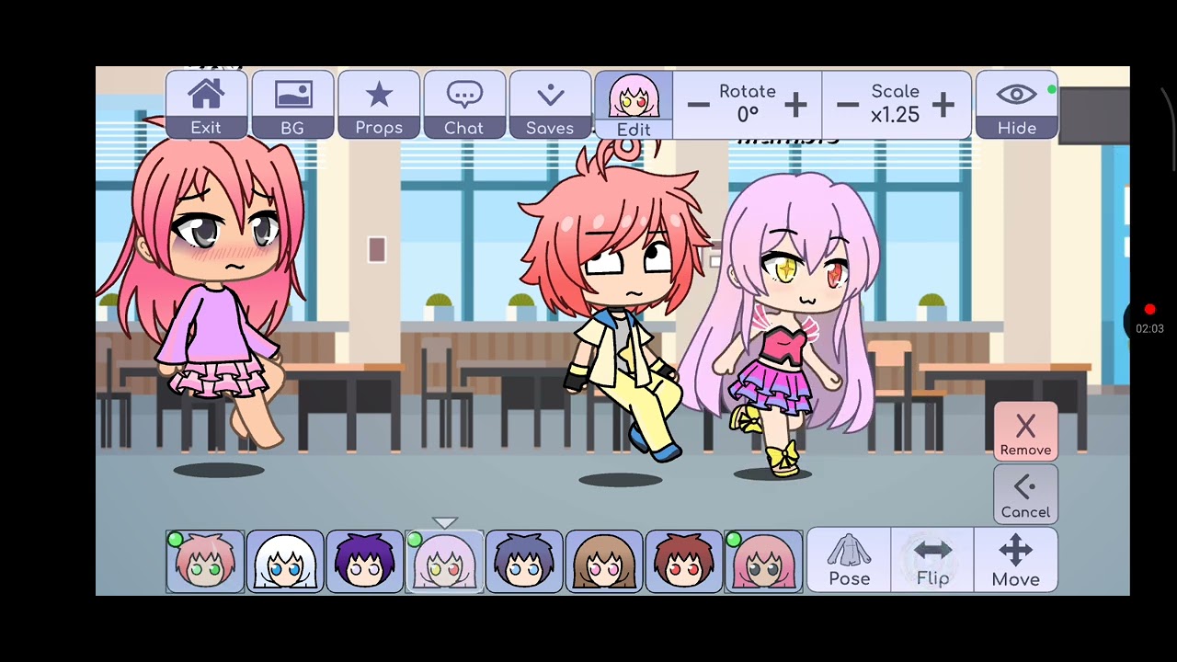The height and width of the screenshot is (662, 1177).
Task: Tap the Exit home button
Action: click(206, 105)
